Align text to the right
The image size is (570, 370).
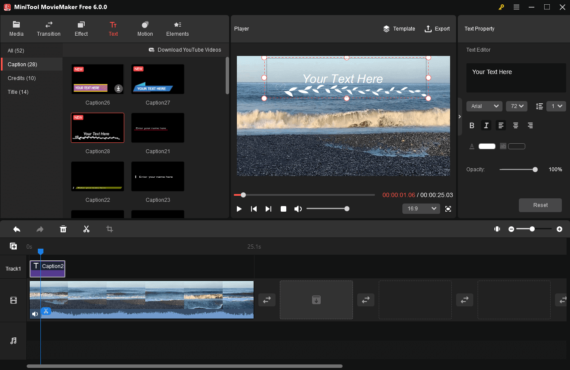pos(530,126)
